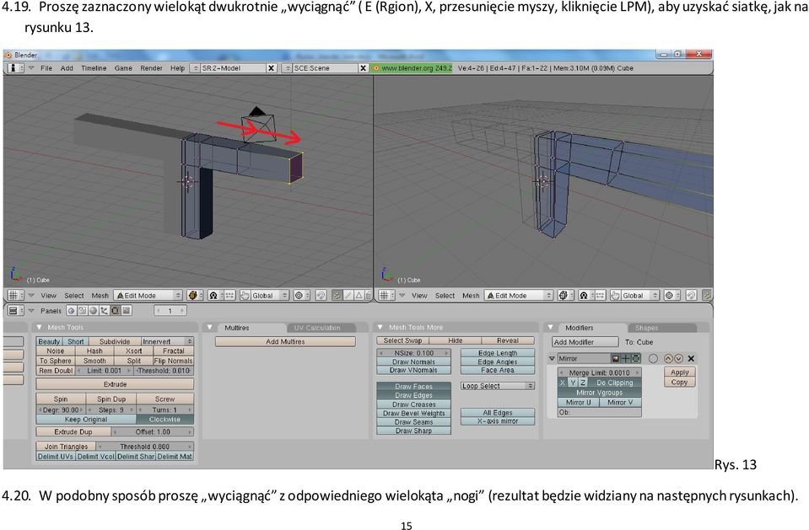Open Global orientation dropdown in left viewport

[x=269, y=296]
